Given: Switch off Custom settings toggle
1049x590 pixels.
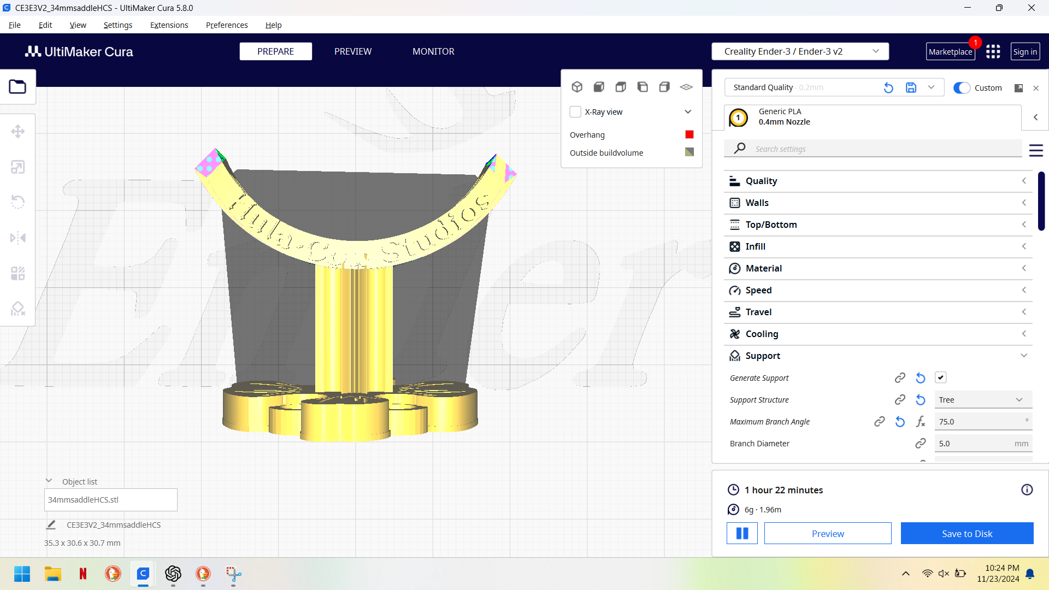Looking at the screenshot, I should coord(962,88).
